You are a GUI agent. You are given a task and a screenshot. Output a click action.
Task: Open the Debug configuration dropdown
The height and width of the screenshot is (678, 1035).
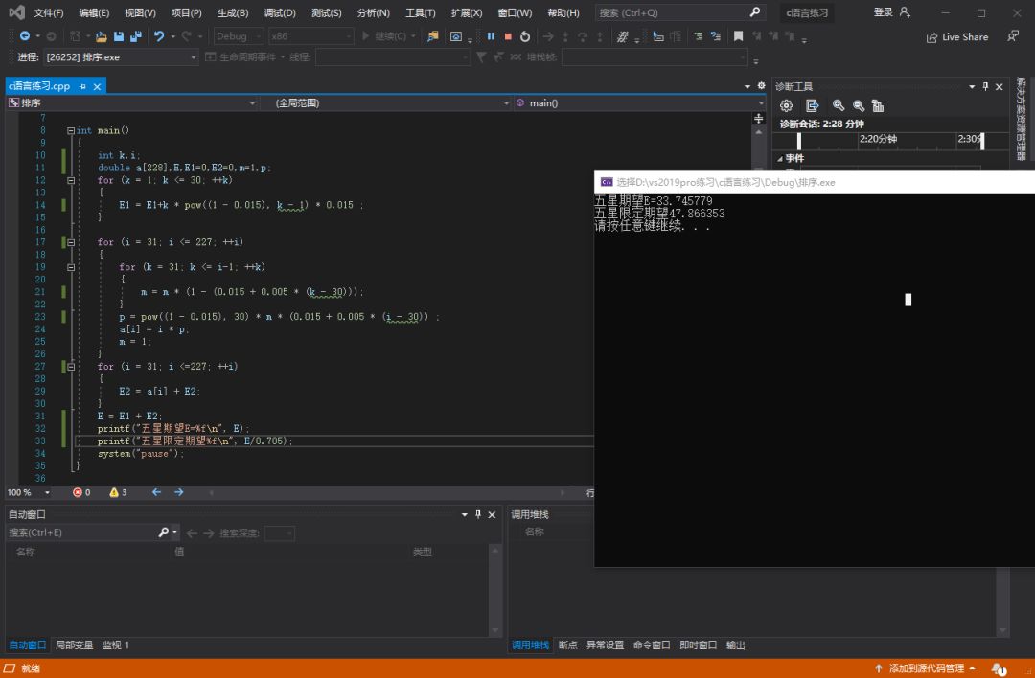[x=239, y=36]
